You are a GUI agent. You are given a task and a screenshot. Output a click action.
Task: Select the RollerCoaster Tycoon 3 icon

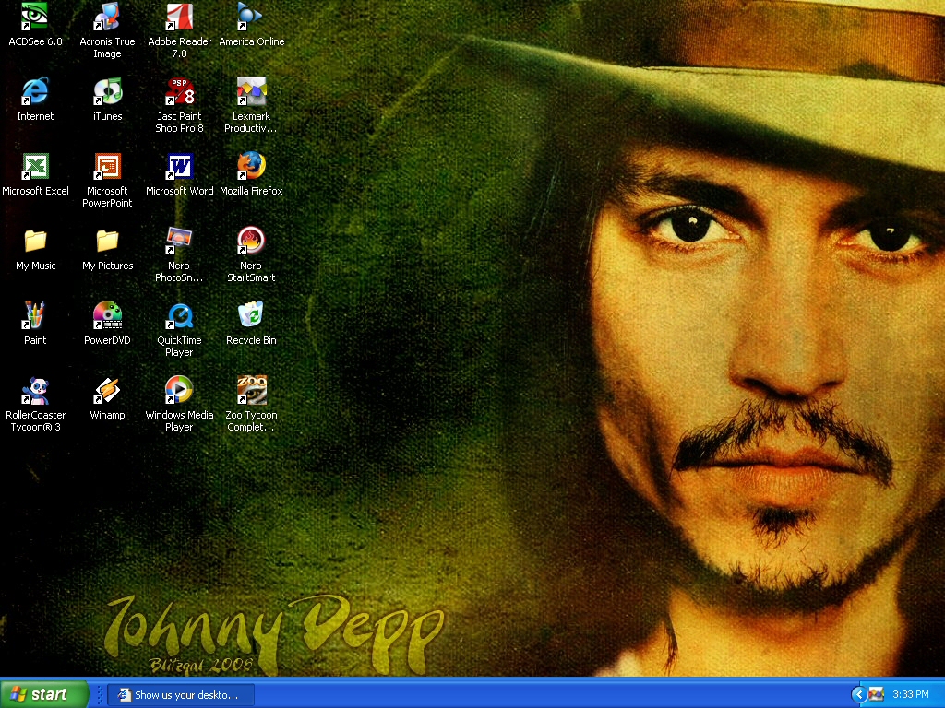coord(35,390)
